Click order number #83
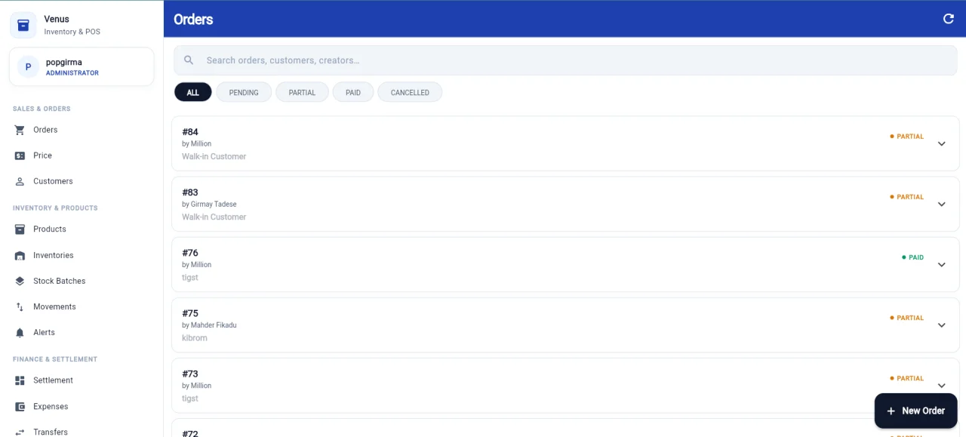The width and height of the screenshot is (966, 437). tap(190, 192)
